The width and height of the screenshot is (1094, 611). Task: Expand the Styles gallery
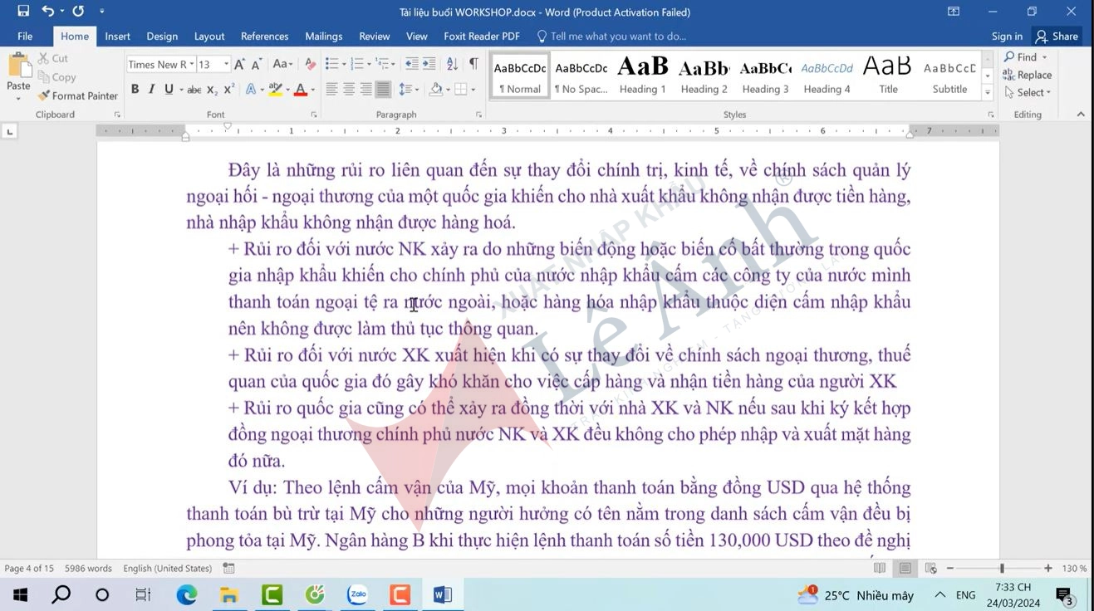(x=986, y=91)
